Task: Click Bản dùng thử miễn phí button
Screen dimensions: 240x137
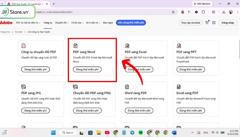Action: click(131, 22)
